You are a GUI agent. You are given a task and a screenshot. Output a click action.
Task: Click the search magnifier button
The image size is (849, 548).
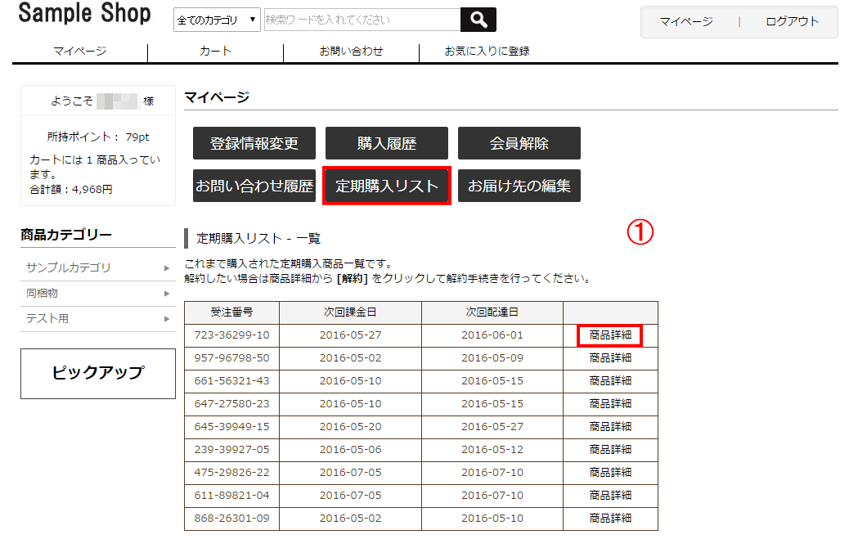478,20
